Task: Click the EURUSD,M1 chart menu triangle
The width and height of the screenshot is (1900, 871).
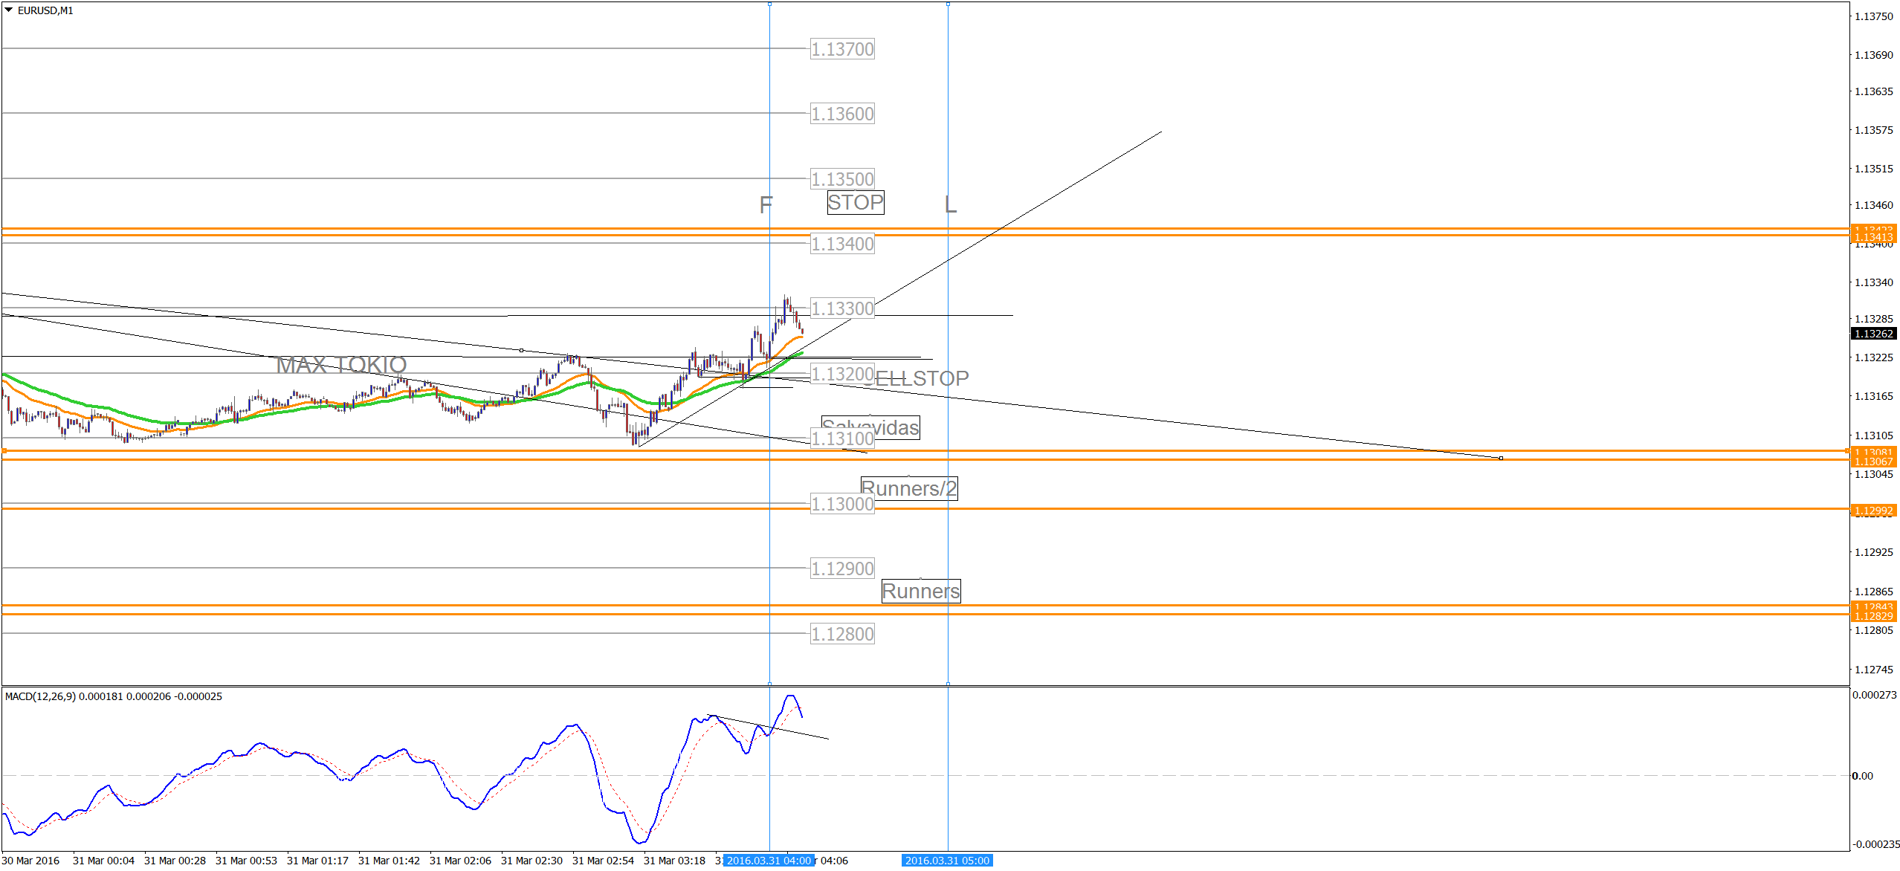Action: coord(8,10)
